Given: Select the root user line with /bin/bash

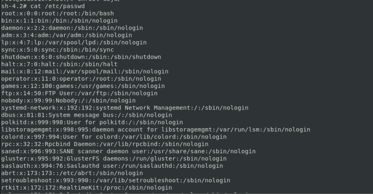Looking at the screenshot, I should pos(58,13).
